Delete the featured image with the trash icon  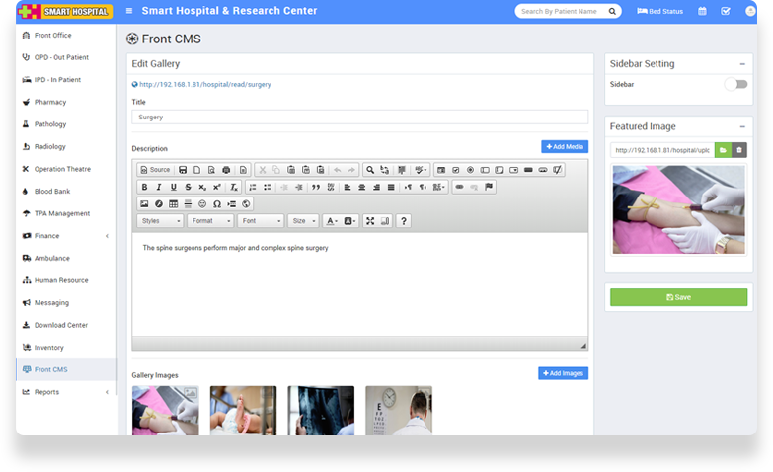click(x=738, y=150)
